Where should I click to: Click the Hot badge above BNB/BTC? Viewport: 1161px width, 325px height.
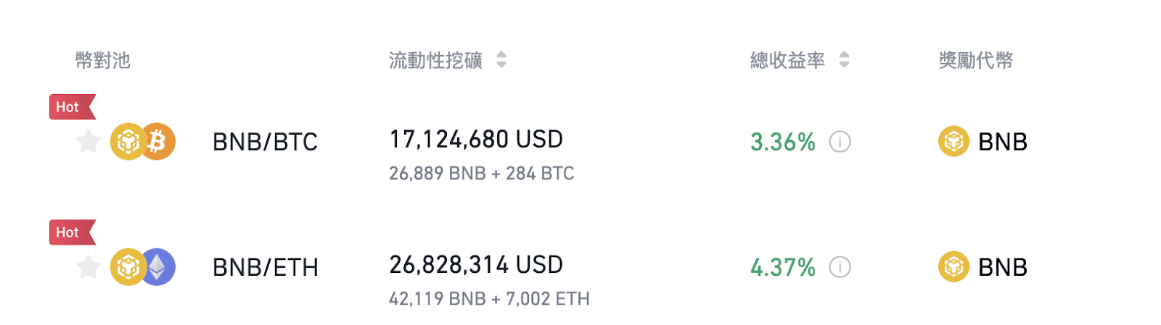click(72, 107)
